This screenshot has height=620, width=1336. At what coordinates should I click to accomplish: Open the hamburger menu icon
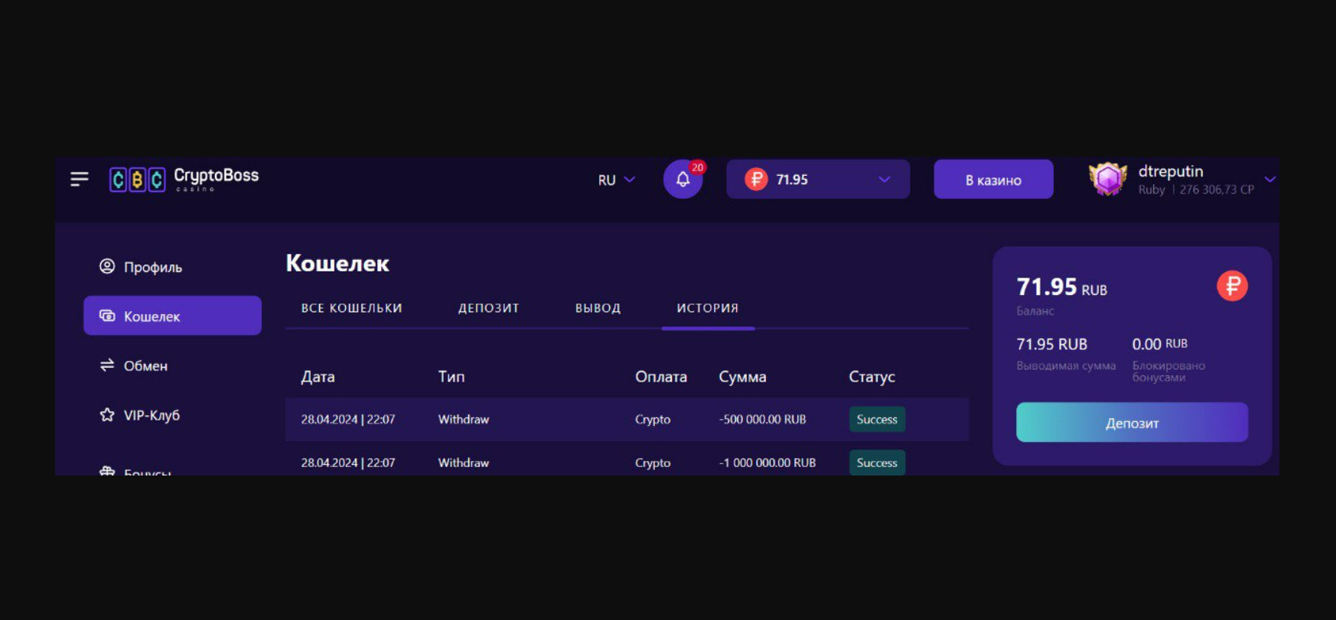[x=80, y=179]
